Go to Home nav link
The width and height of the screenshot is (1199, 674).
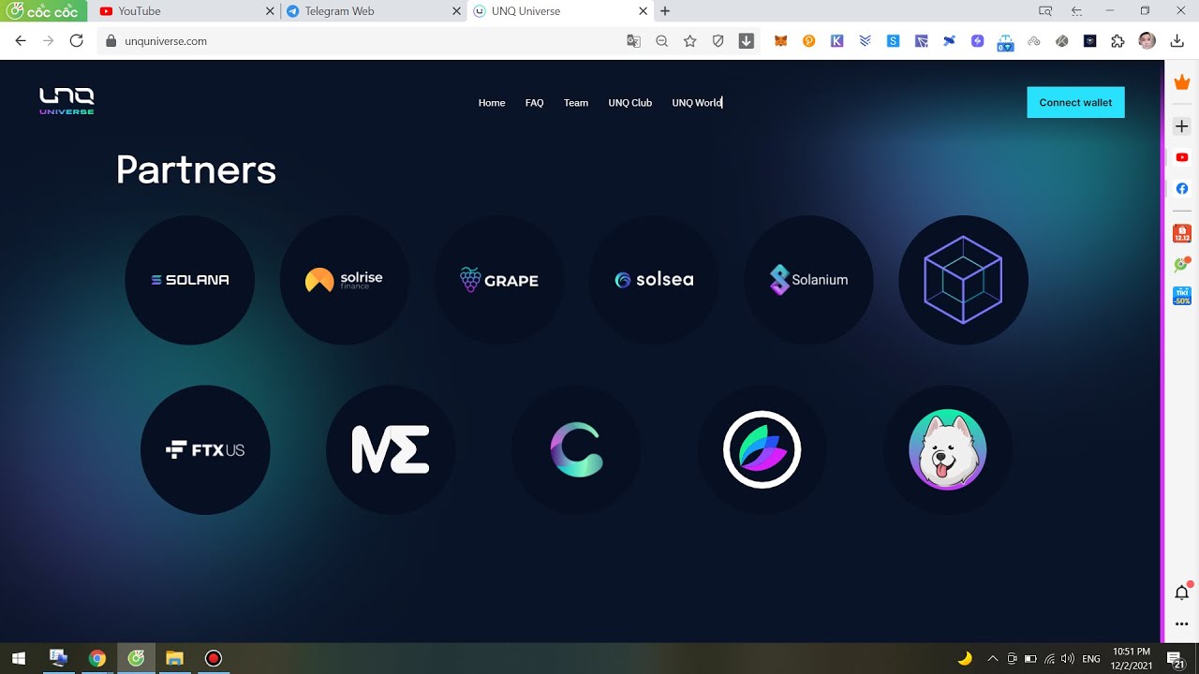point(492,103)
